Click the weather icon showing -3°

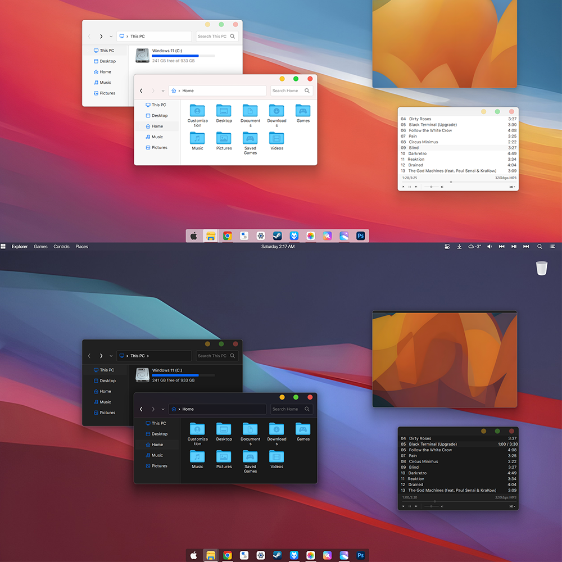[474, 247]
